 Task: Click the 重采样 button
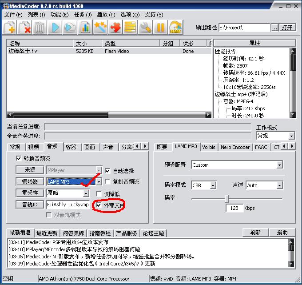30,193
